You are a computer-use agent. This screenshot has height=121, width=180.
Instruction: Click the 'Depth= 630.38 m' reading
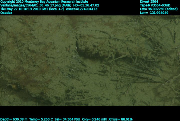click(14, 119)
